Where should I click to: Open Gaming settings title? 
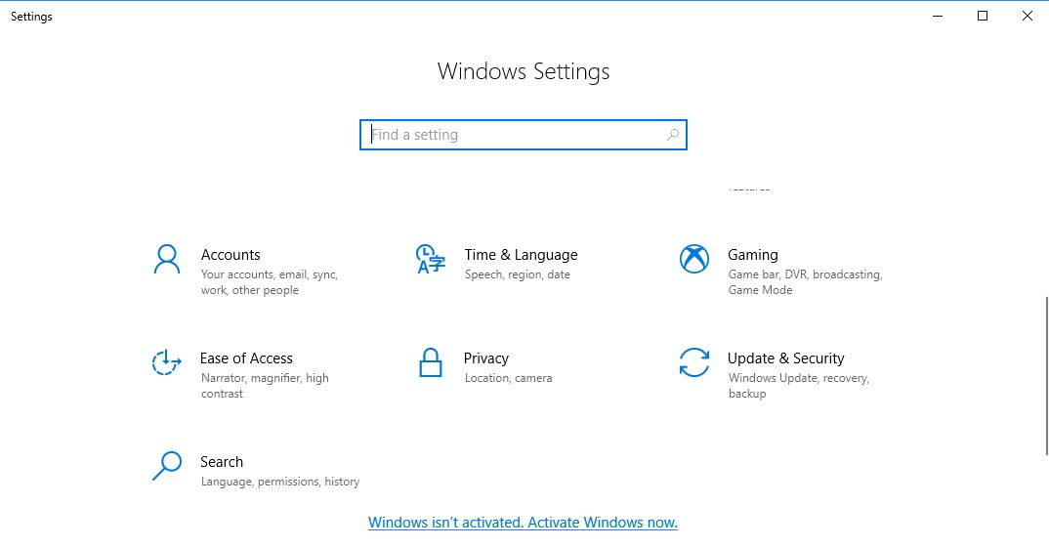[753, 255]
